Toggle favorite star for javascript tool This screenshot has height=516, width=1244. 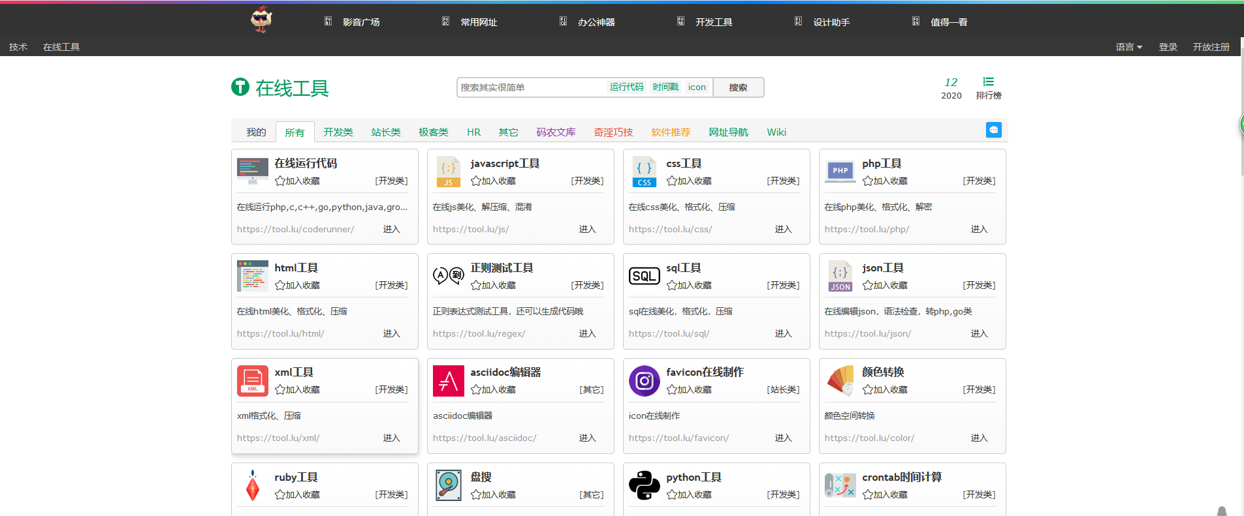point(476,181)
